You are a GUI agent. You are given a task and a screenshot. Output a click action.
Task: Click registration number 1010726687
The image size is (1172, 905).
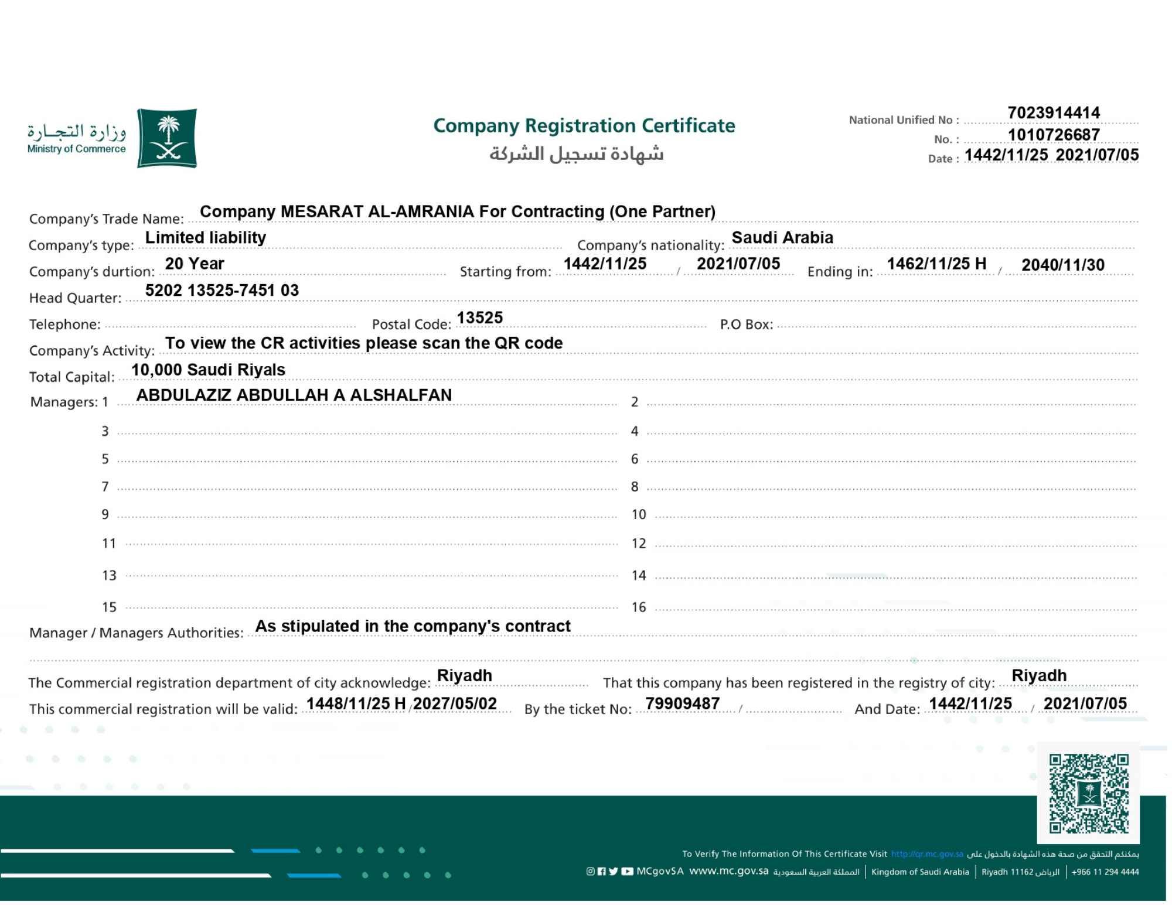[1054, 135]
